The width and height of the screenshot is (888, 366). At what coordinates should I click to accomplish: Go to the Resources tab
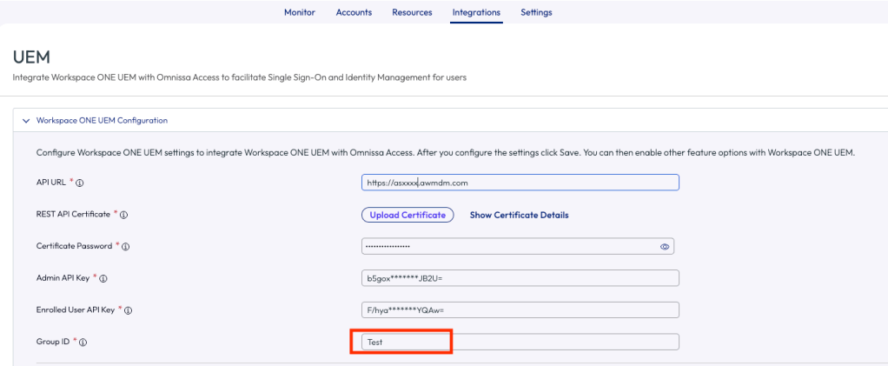(x=412, y=12)
